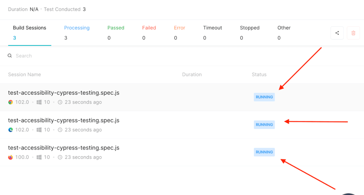Click the clock icon in the Chrome session row
The height and width of the screenshot is (195, 364).
[60, 102]
